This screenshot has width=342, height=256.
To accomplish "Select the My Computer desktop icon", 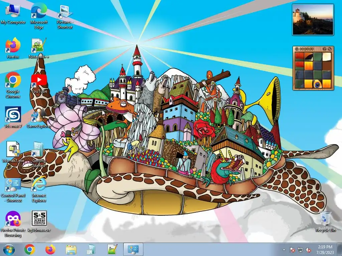I will (13, 14).
